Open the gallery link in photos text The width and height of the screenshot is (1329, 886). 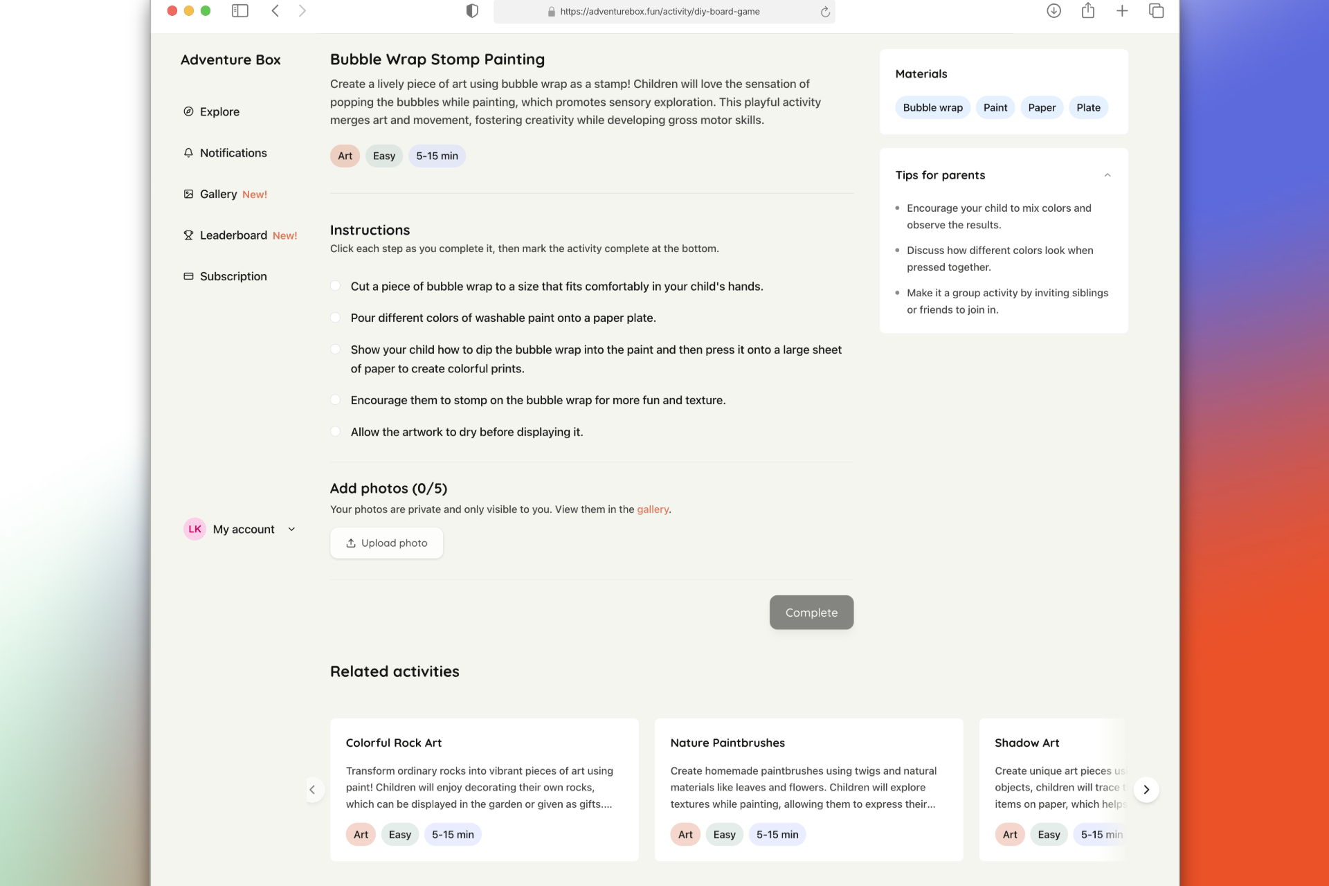point(652,509)
